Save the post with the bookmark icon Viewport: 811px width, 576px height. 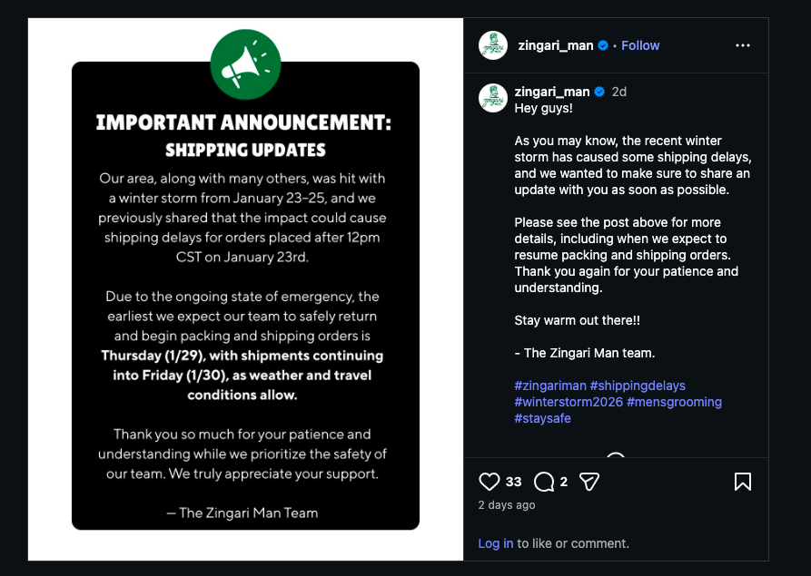click(742, 482)
